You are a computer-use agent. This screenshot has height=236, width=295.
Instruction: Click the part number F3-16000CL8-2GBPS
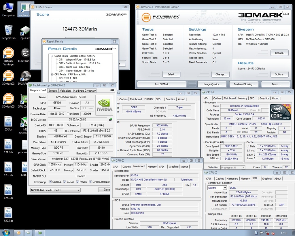coord(243,205)
